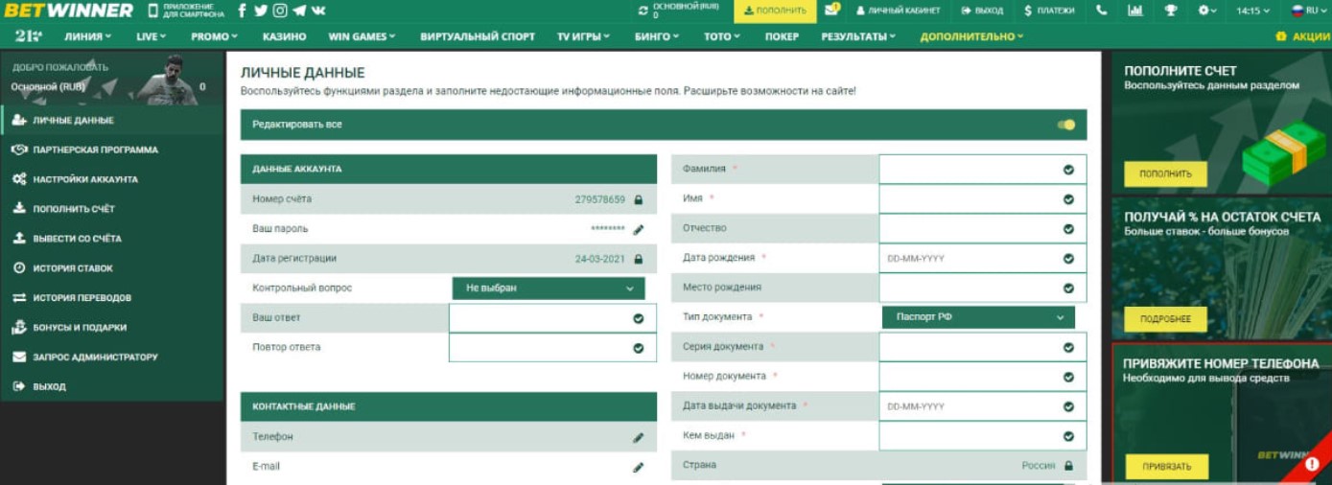Click the Повтор ответа input field
The image size is (1332, 485).
coord(553,348)
